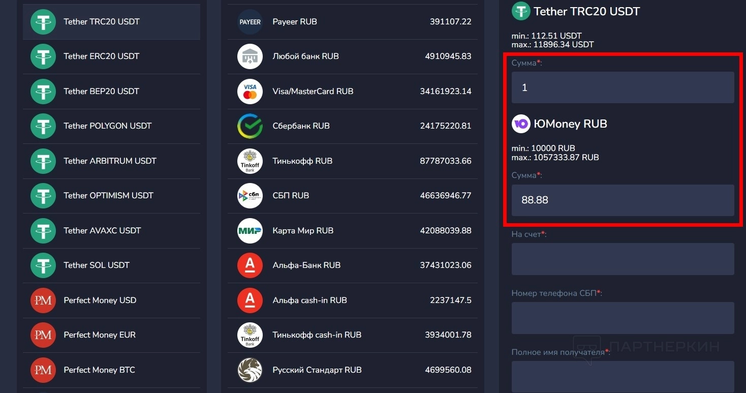Screen dimensions: 746x393
Task: Click the Любой банк RUB icon
Action: coord(250,56)
